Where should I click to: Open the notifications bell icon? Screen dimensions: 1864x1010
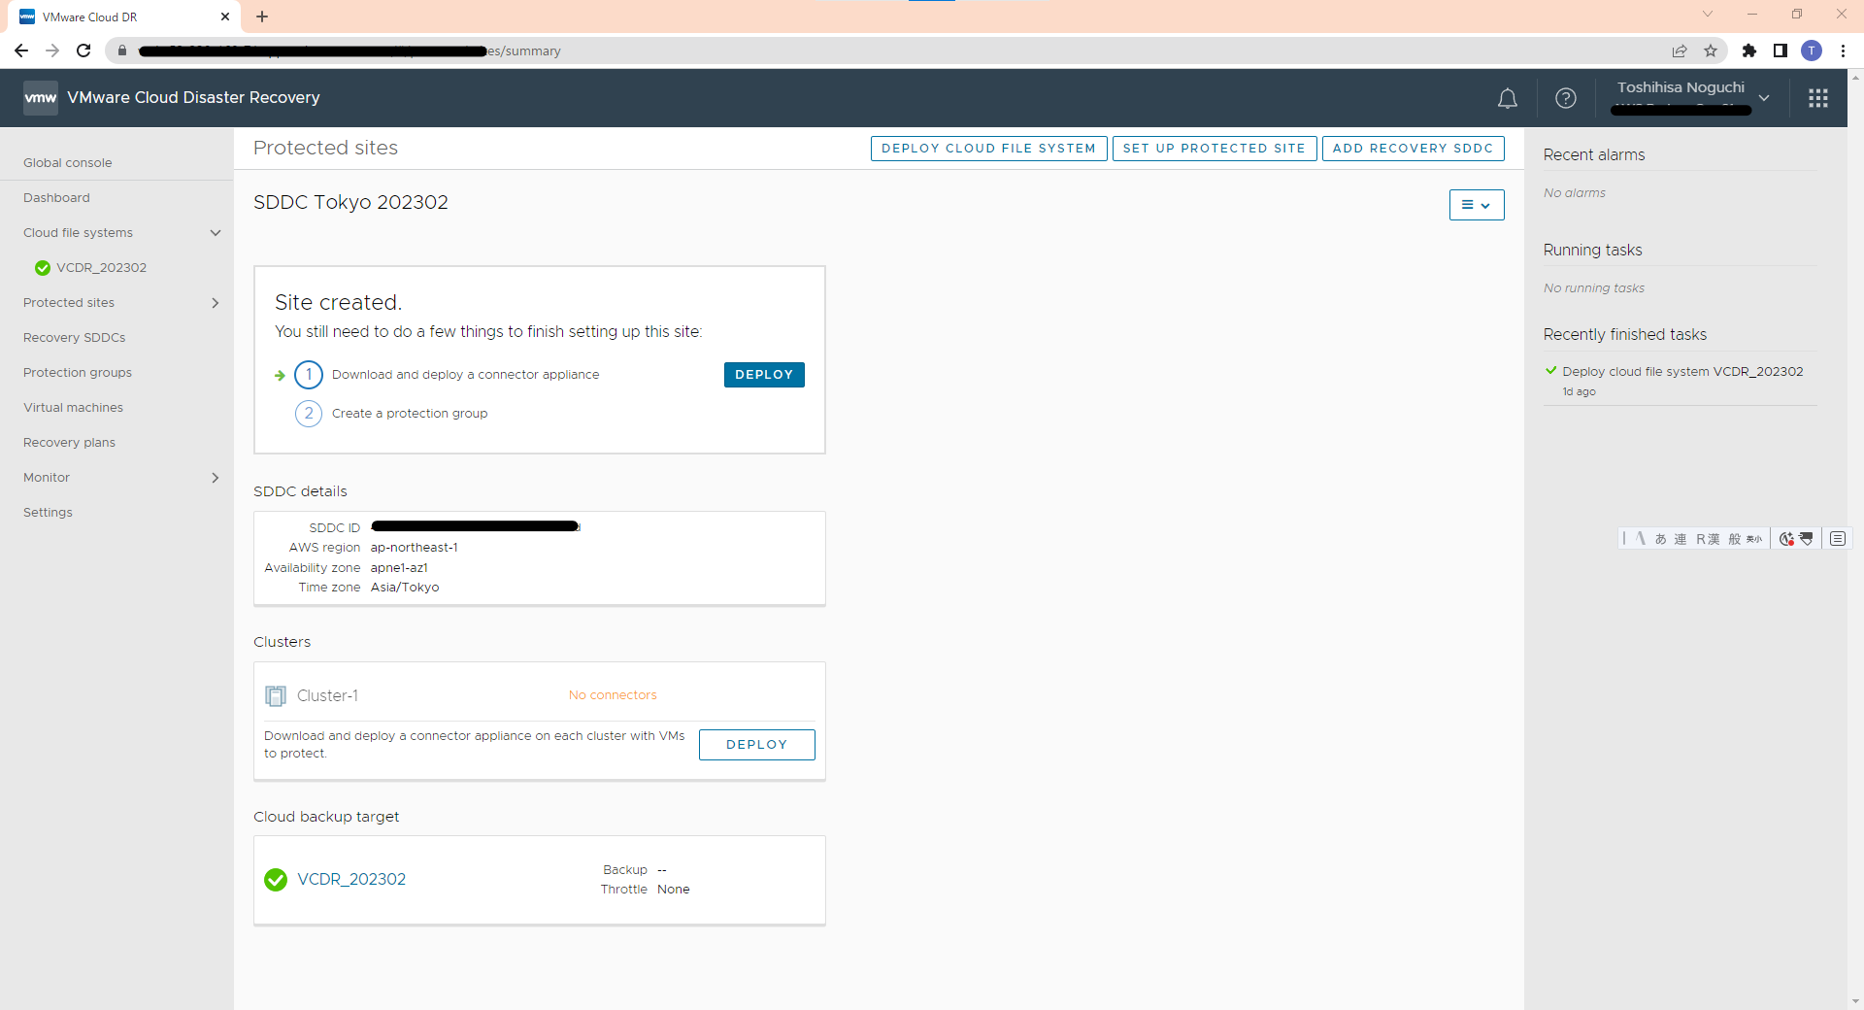[1507, 98]
